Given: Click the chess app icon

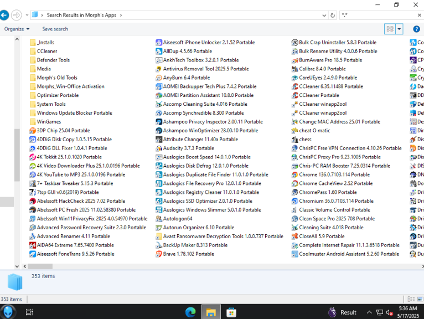Looking at the screenshot, I should point(294,140).
